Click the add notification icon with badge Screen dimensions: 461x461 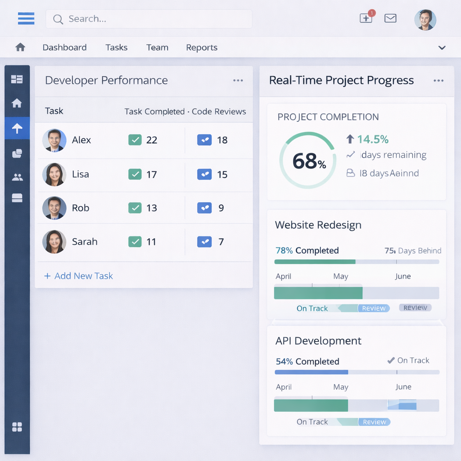pyautogui.click(x=366, y=18)
